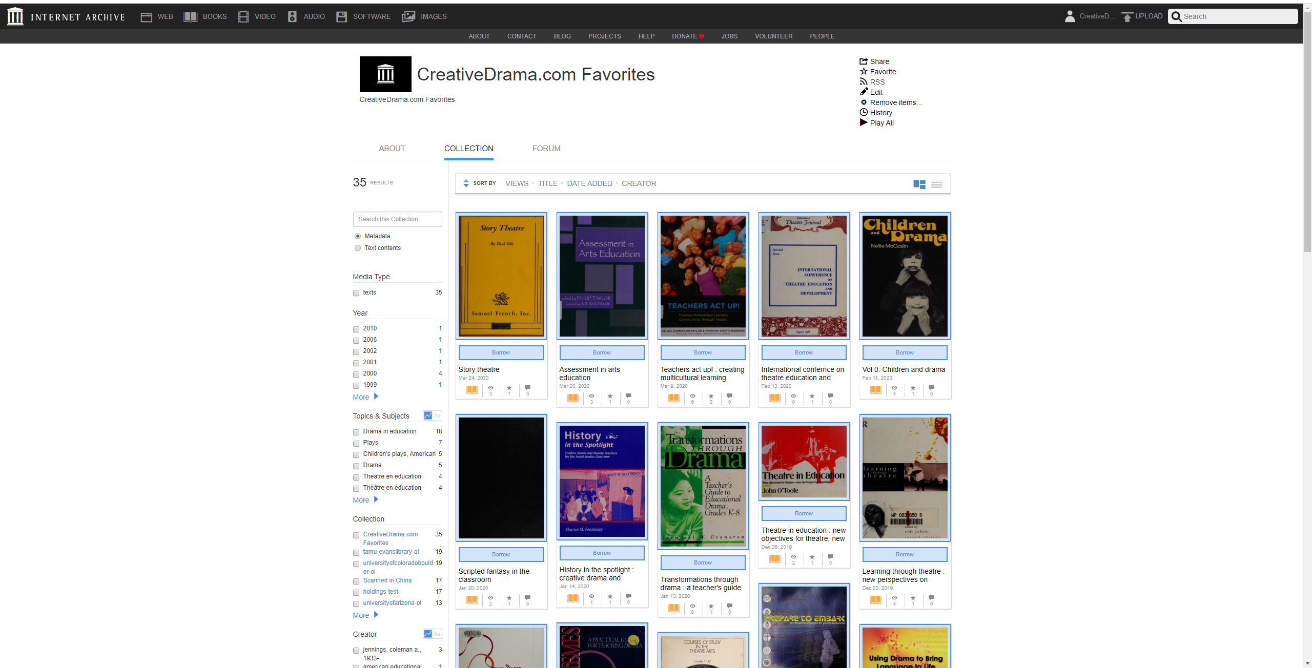
Task: Open Children and Drama cover thumbnail
Action: click(905, 276)
